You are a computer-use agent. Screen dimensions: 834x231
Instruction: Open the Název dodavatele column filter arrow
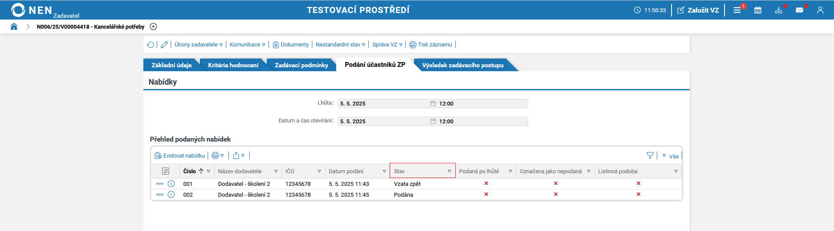click(276, 171)
